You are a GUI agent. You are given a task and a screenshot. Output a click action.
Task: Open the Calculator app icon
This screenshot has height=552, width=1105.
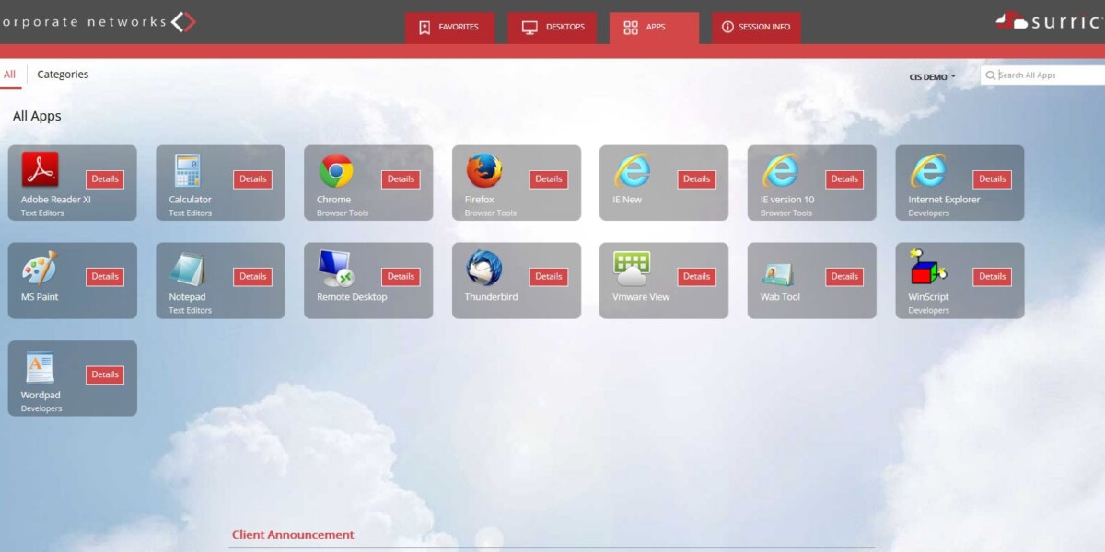187,170
